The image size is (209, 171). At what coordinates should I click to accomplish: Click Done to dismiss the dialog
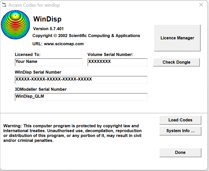[x=180, y=153]
